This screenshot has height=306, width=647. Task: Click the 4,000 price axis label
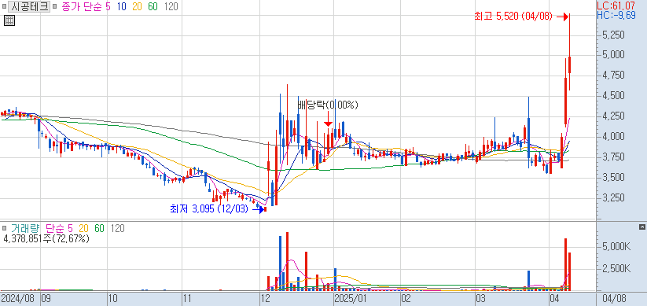[612, 137]
